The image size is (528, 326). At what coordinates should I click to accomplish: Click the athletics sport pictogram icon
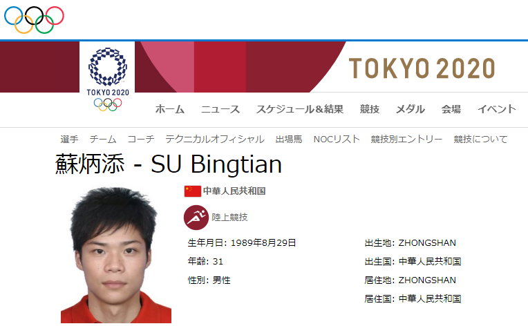point(196,218)
